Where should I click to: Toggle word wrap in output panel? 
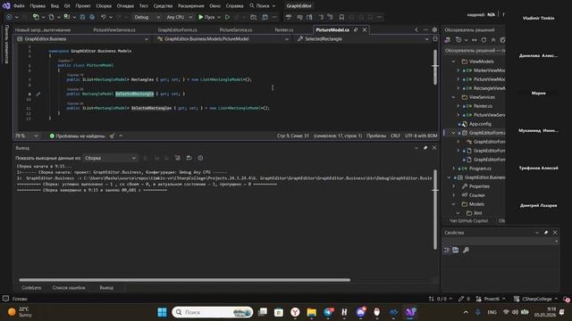coord(189,158)
